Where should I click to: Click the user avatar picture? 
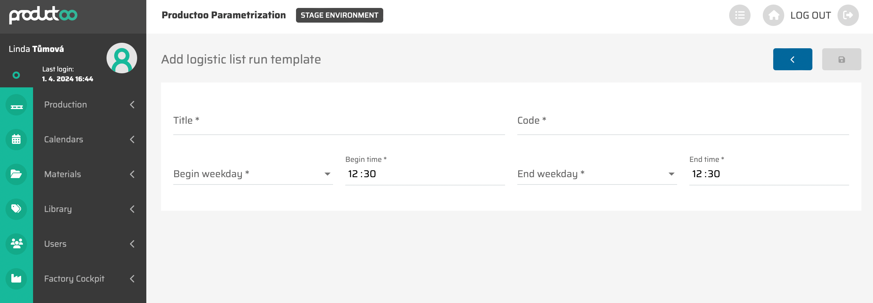coord(122,58)
